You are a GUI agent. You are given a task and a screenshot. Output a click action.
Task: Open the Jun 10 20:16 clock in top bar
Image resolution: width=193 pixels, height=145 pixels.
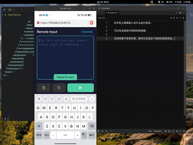[x=103, y=2]
